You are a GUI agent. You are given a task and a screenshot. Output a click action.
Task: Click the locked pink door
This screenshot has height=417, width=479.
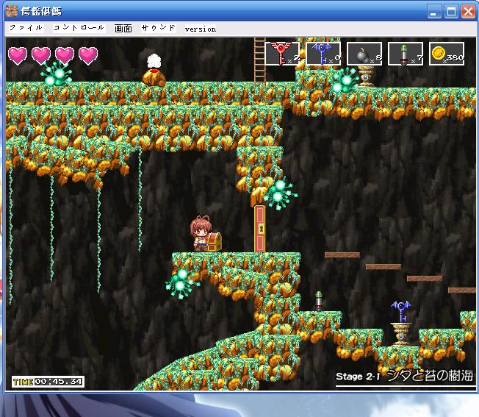260,229
